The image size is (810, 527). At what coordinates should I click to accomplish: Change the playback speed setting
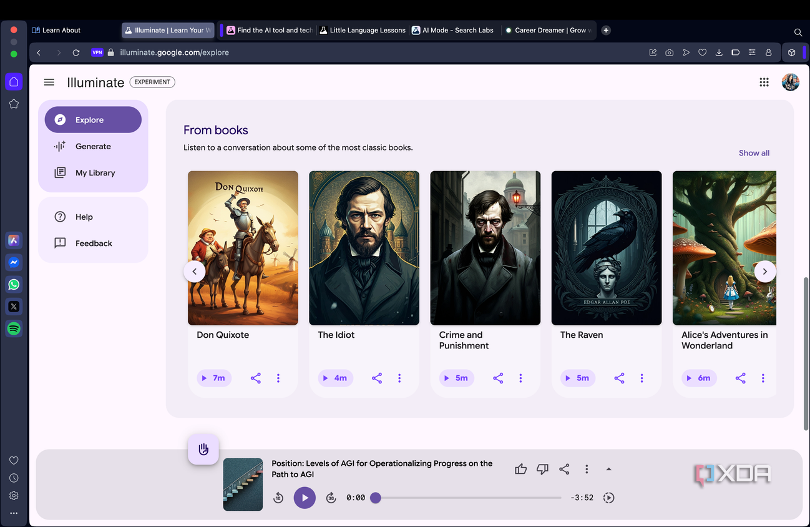pyautogui.click(x=608, y=498)
